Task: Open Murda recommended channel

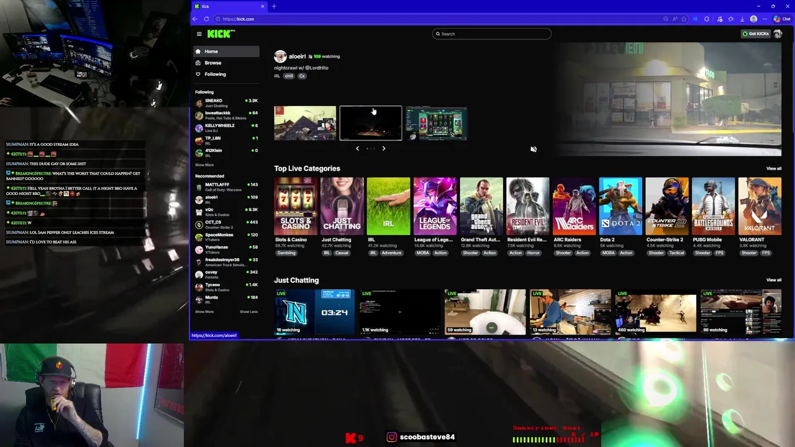Action: pos(226,299)
